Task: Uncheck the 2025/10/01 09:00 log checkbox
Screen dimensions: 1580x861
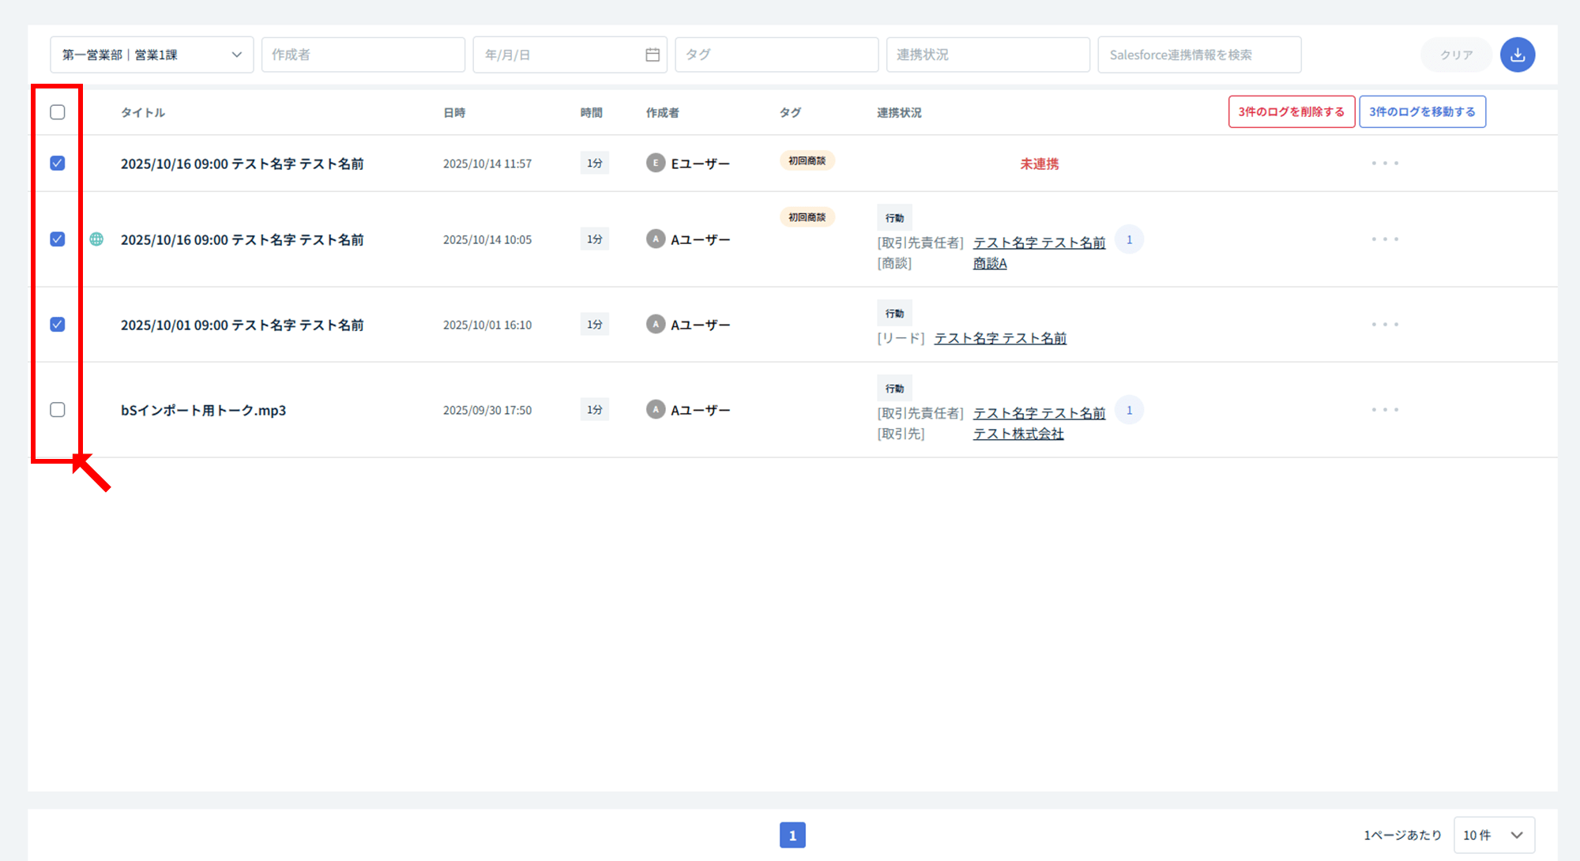Action: click(58, 325)
